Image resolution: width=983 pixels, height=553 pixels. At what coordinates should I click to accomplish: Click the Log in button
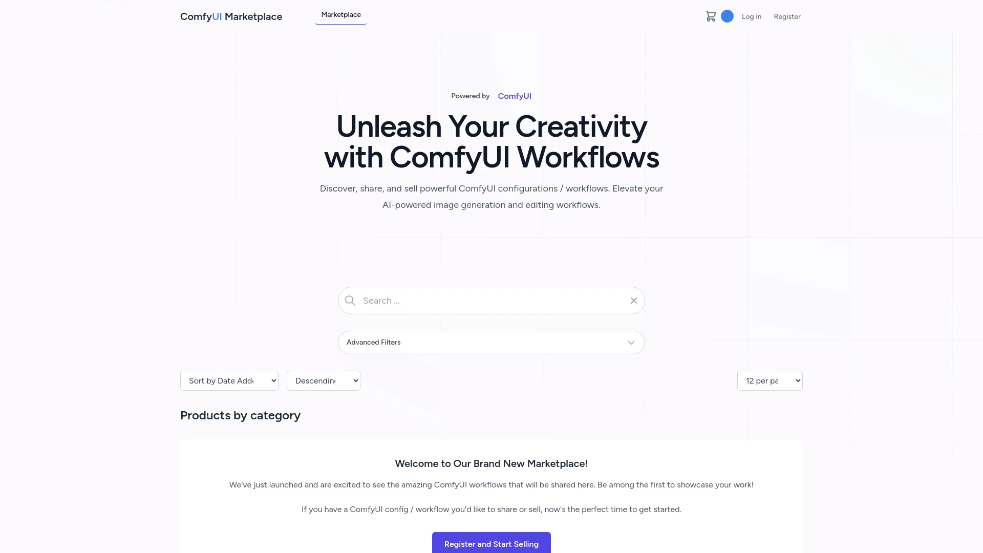coord(752,16)
